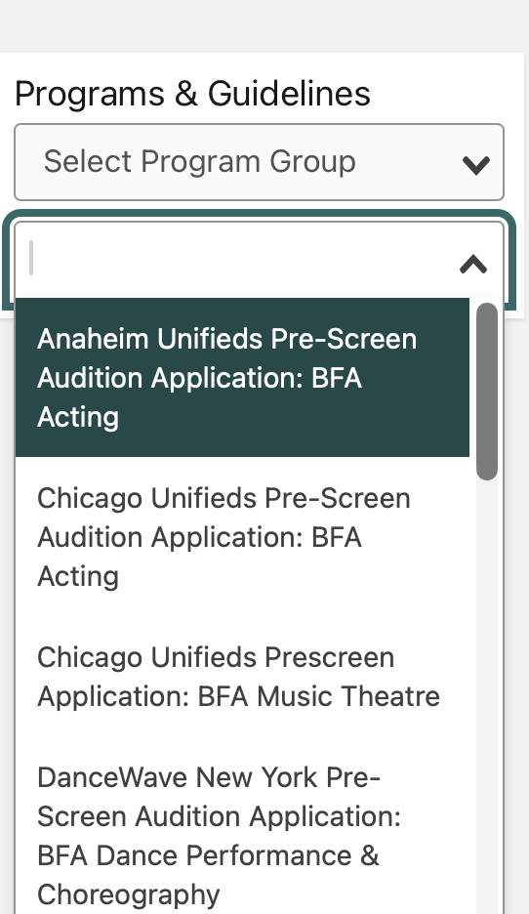Image resolution: width=529 pixels, height=914 pixels.
Task: Click the Programs & Guidelines heading
Action: coord(192,94)
